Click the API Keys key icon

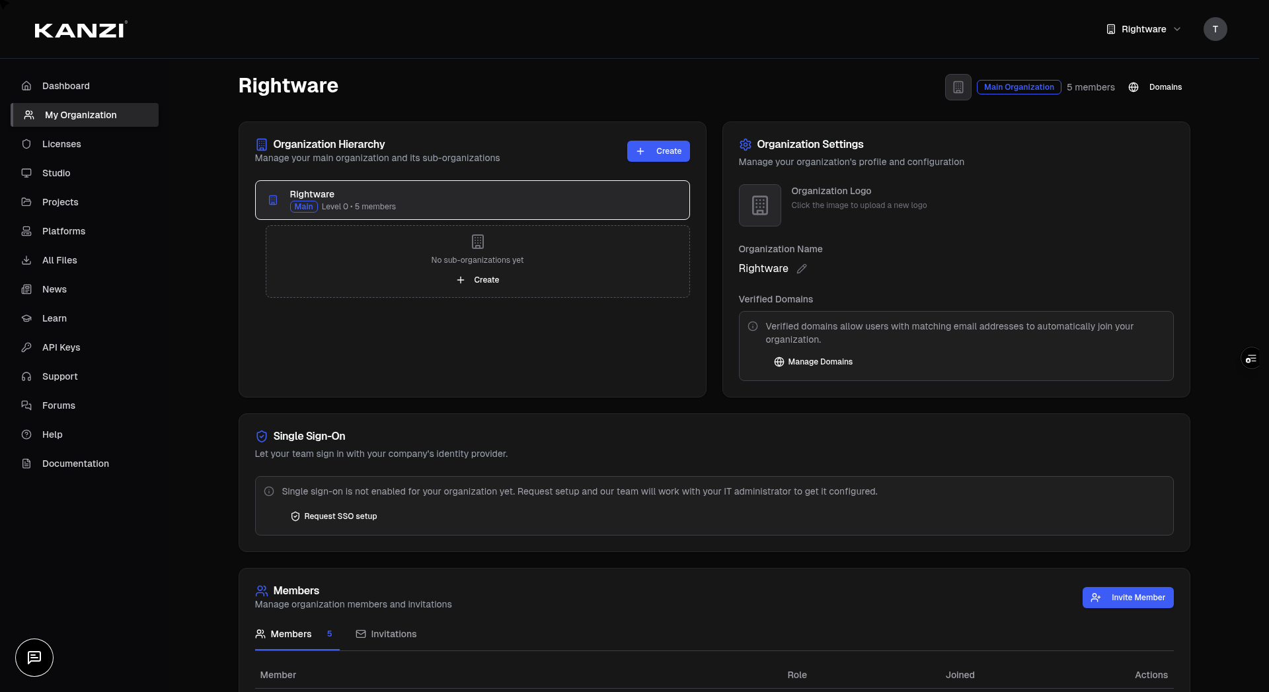click(26, 347)
